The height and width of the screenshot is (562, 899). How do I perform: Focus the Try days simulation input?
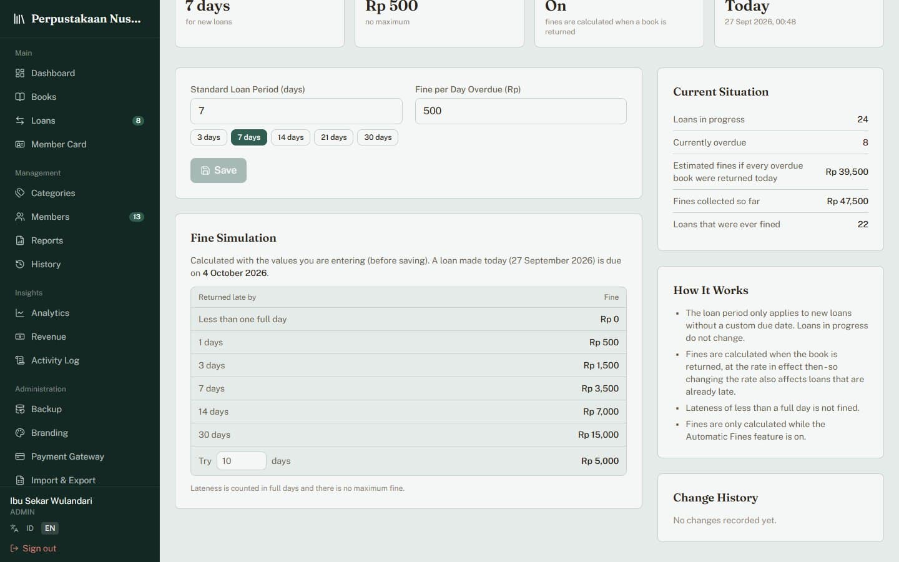(x=242, y=461)
